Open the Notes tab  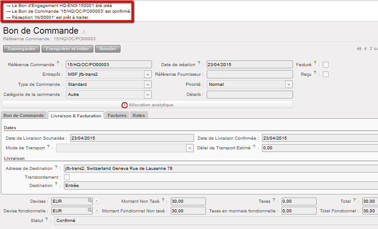tap(139, 115)
